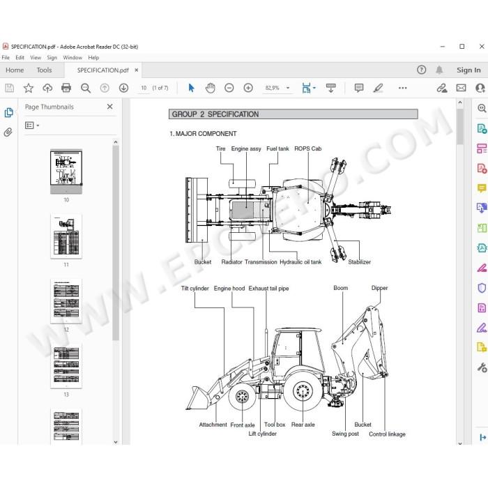The image size is (488, 488).
Task: Select the highlighter pen tool
Action: 378,88
